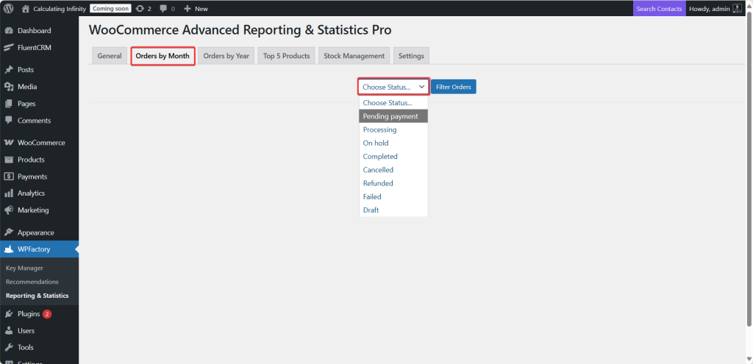Open the updates icon showing 2
This screenshot has width=753, height=364.
(x=140, y=9)
